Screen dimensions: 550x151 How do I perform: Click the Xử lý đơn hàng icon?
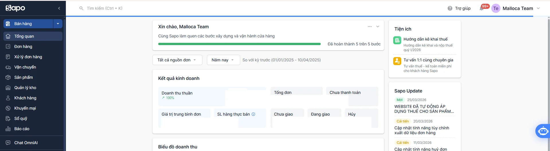(x=8, y=57)
